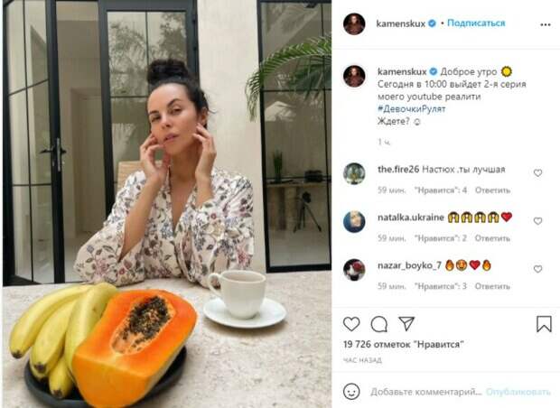Reply to natalka.ukraine via Ответить

(x=492, y=238)
